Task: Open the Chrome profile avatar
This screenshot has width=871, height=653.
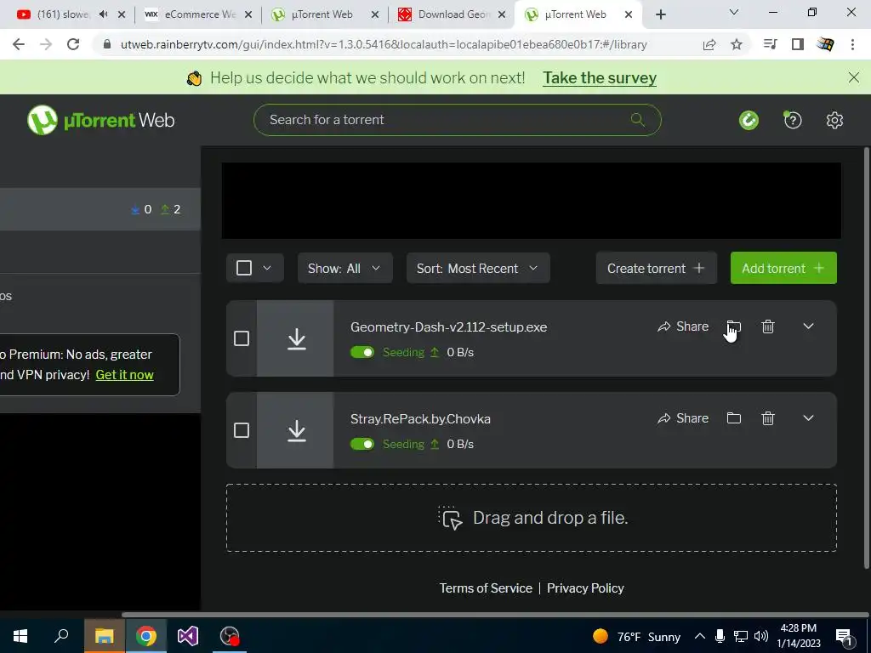Action: [x=825, y=44]
